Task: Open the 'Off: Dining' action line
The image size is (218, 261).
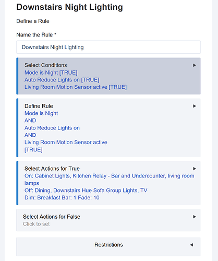Action: pos(86,191)
